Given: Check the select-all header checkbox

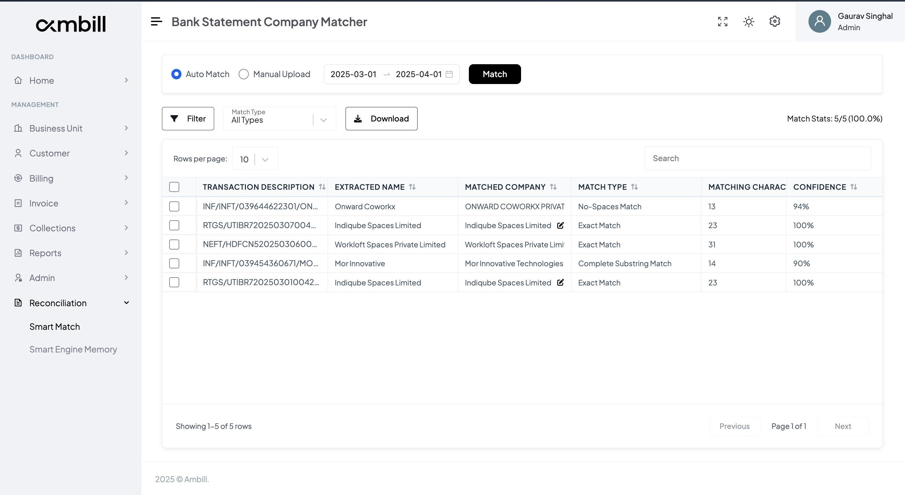Looking at the screenshot, I should pyautogui.click(x=174, y=187).
